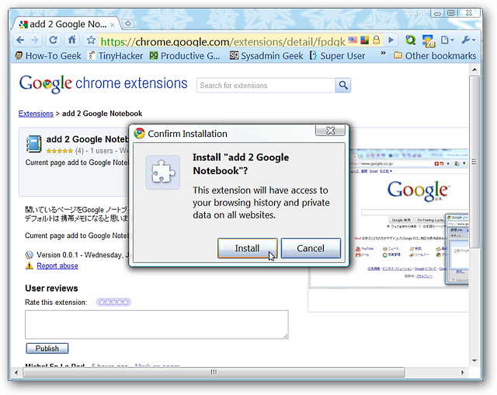Click the Go arrow in address bar

coord(391,40)
